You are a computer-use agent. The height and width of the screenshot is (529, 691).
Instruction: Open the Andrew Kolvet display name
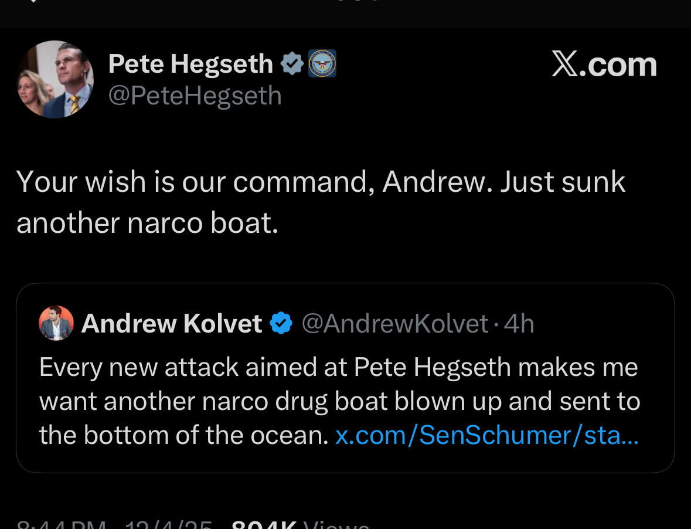172,323
